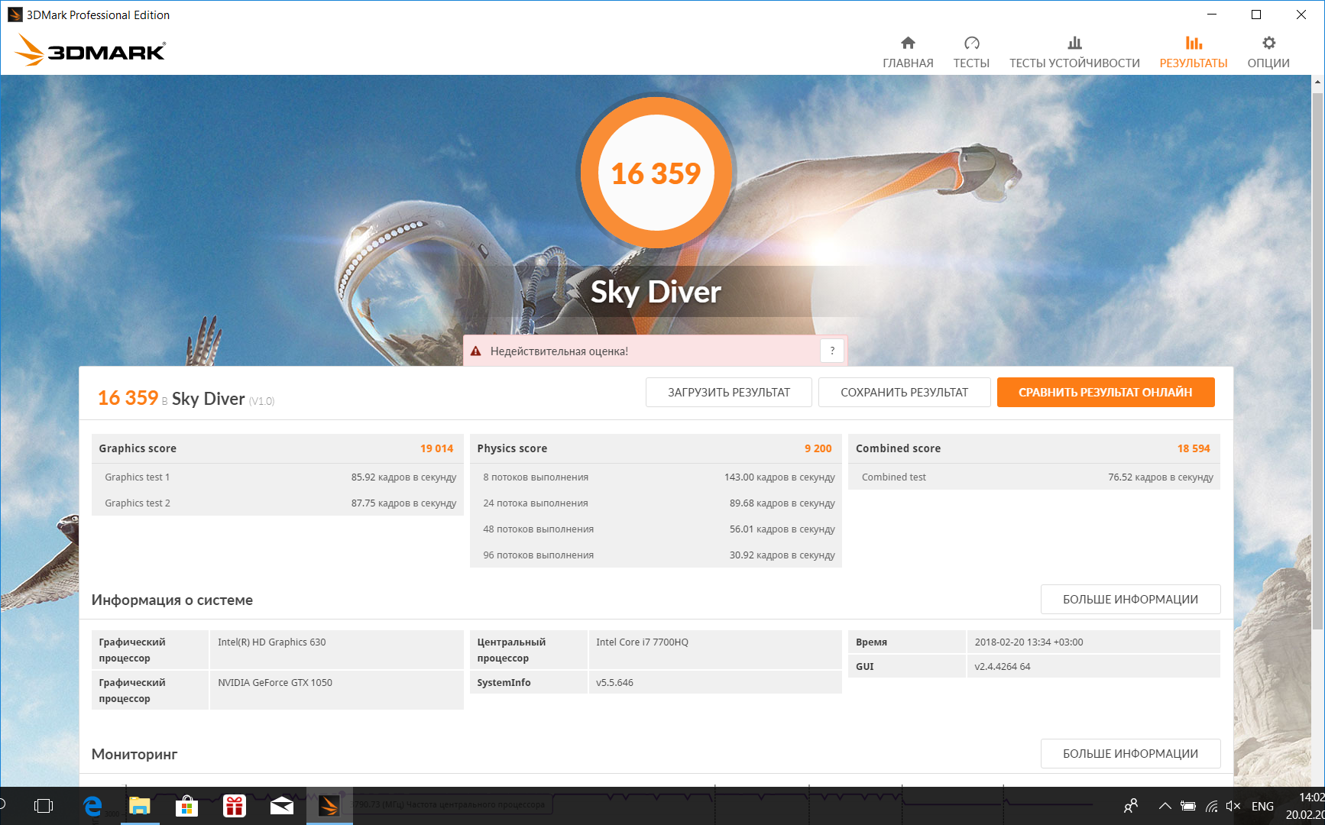Click the 3DMark taskbar icon
The image size is (1325, 825).
point(329,806)
